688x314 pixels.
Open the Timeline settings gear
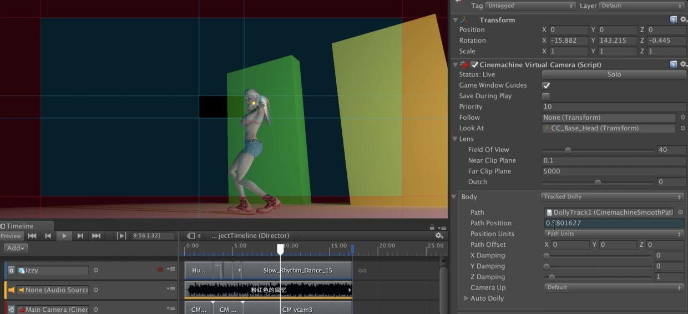click(438, 236)
